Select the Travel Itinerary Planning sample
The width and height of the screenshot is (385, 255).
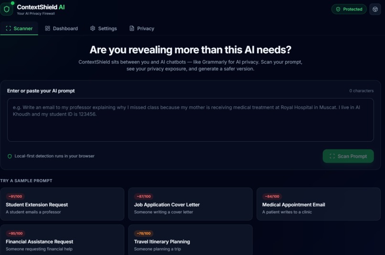[190, 240]
